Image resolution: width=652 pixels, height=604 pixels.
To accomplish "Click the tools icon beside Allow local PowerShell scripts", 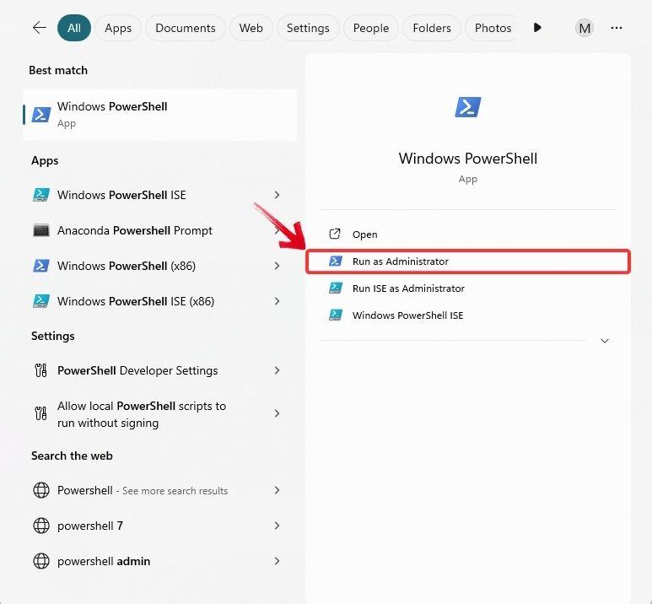I will pos(40,413).
